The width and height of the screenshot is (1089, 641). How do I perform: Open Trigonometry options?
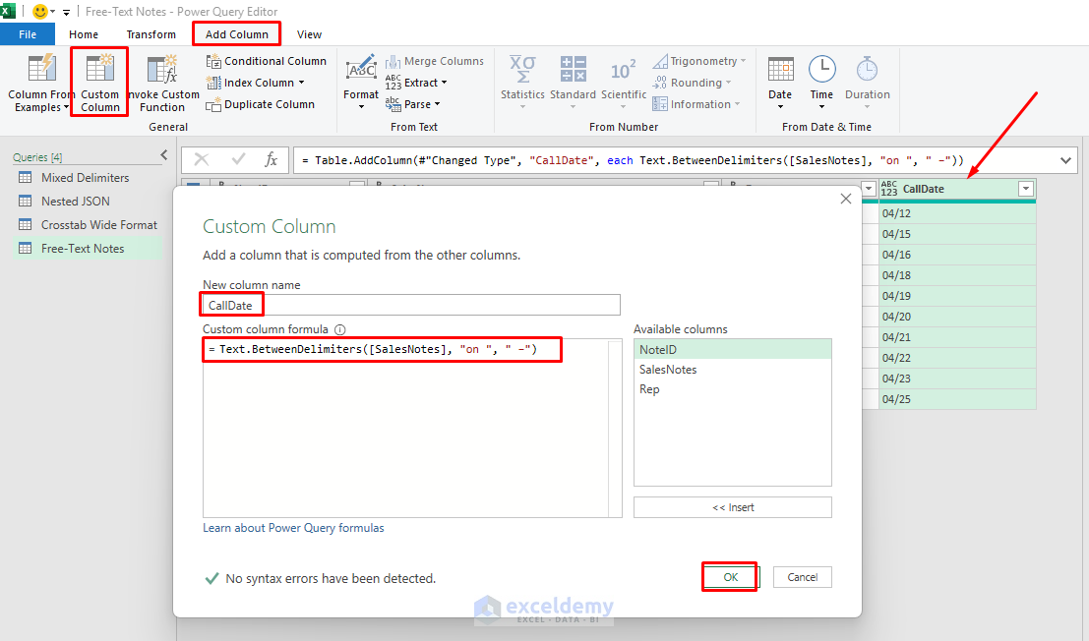pyautogui.click(x=698, y=61)
